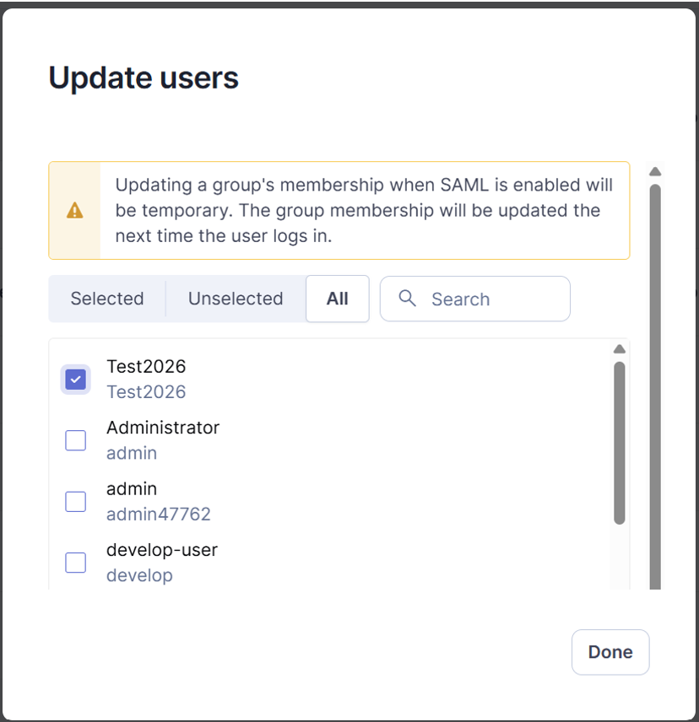
Task: Select the Administrator name label
Action: click(163, 428)
